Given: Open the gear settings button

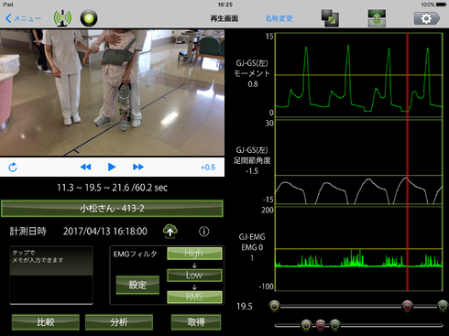Looking at the screenshot, I should 427,18.
